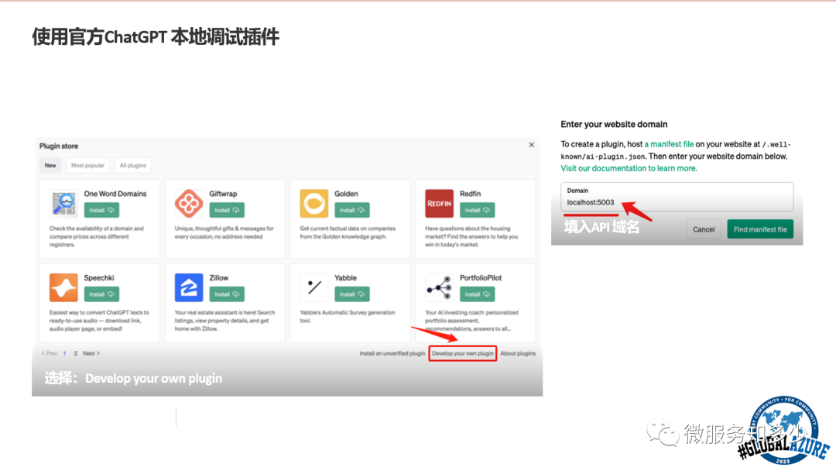The width and height of the screenshot is (836, 471).
Task: Click the Golden plugin title
Action: [346, 194]
